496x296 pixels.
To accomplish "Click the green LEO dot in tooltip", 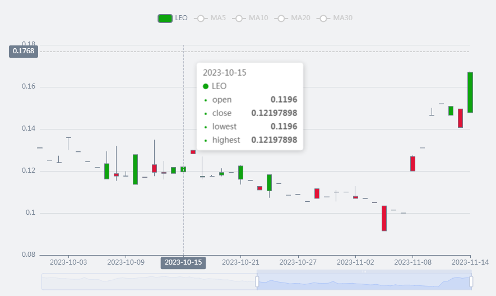I will (206, 86).
